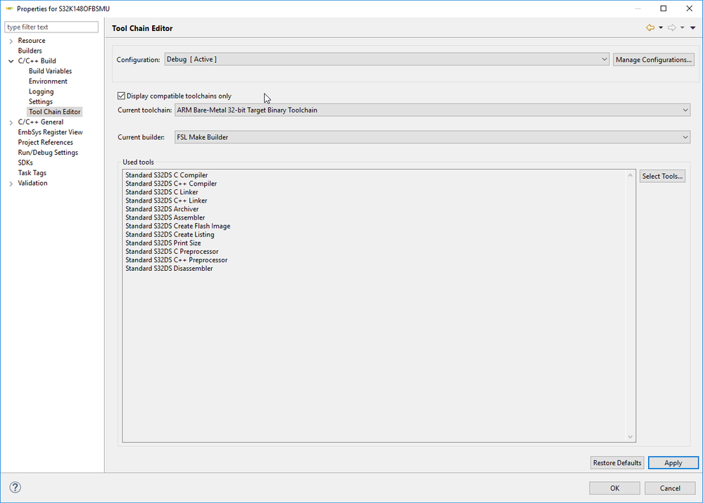
Task: Open the Build Variables page
Action: pos(50,71)
